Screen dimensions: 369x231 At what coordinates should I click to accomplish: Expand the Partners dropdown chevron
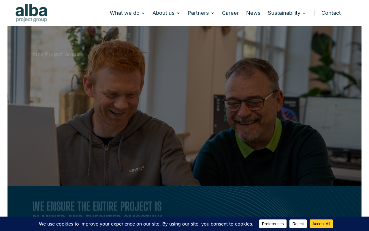point(212,13)
